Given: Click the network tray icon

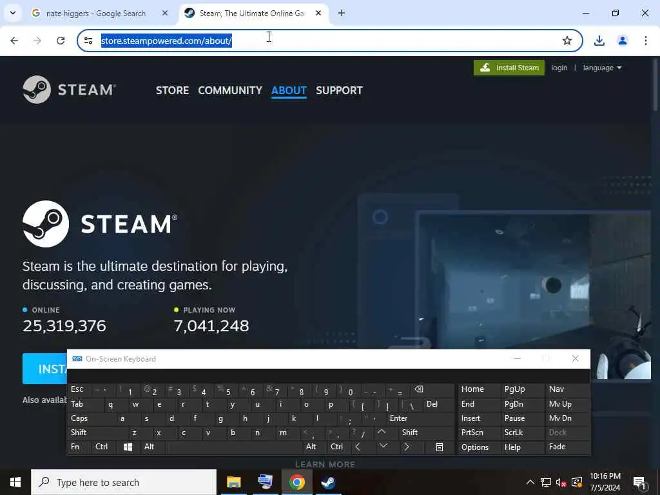Looking at the screenshot, I should click(545, 482).
